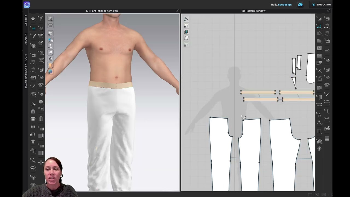Toggle the orange skin display icon in 3D view
Screen dimensions: 350x197
[50, 65]
